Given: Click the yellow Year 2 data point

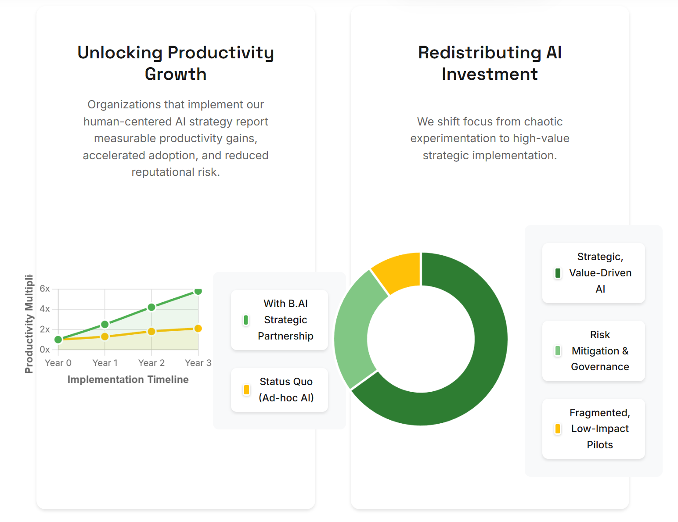Looking at the screenshot, I should (151, 332).
